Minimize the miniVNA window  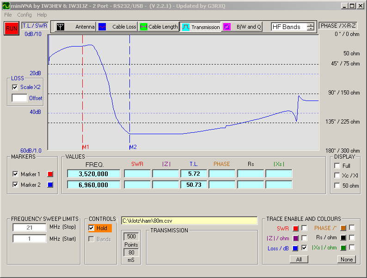click(x=344, y=6)
